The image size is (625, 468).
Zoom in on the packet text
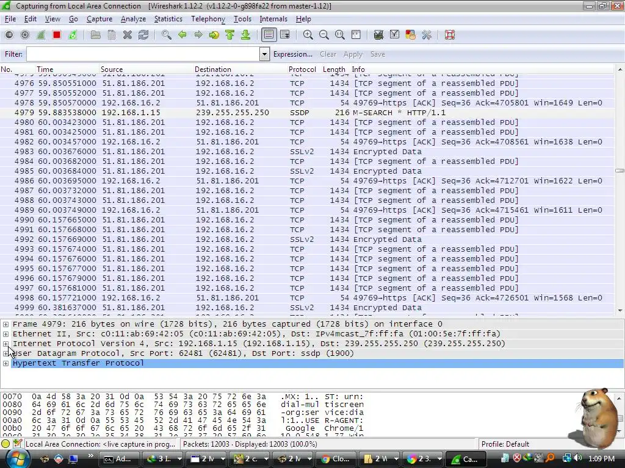pyautogui.click(x=308, y=35)
